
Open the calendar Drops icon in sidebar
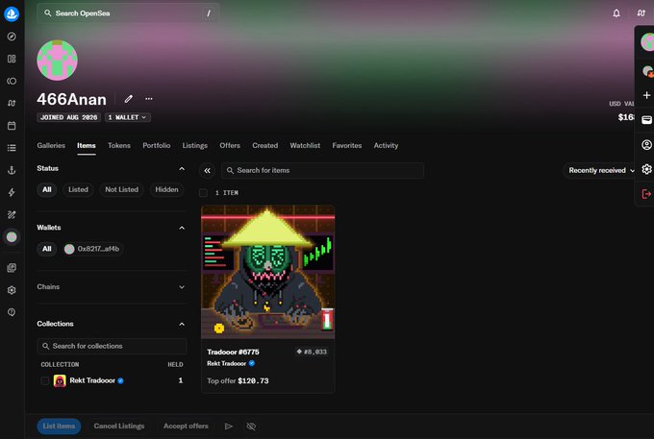[12, 126]
